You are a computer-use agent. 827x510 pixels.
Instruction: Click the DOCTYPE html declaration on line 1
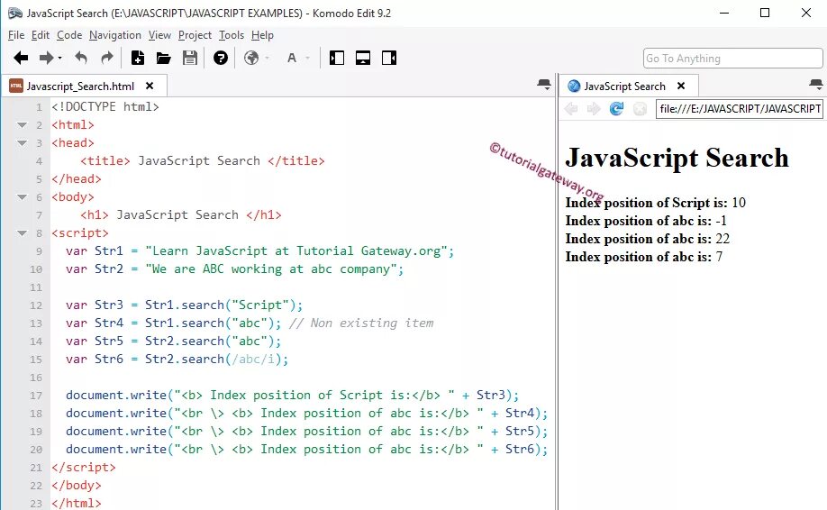point(105,107)
